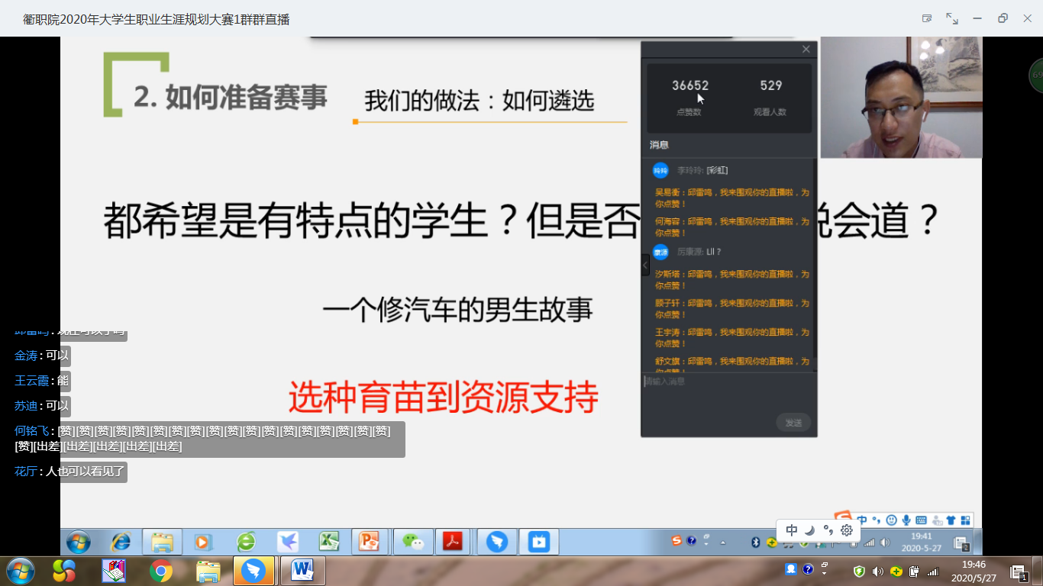Click the network signal bars icon

pos(932,571)
